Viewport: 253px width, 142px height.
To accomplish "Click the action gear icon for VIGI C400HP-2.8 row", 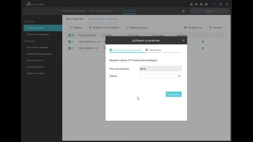I will pos(203,42).
